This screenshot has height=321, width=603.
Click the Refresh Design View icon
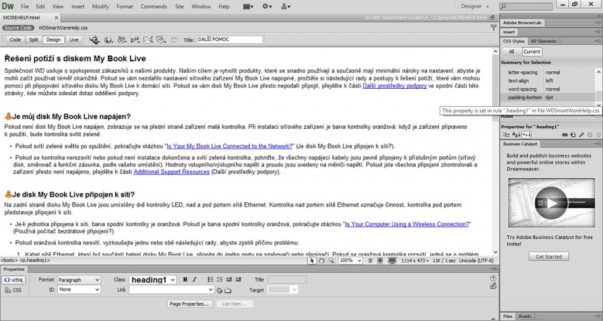(174, 39)
